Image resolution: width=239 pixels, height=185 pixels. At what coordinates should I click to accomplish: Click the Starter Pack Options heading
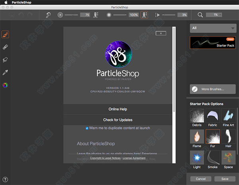(x=206, y=104)
